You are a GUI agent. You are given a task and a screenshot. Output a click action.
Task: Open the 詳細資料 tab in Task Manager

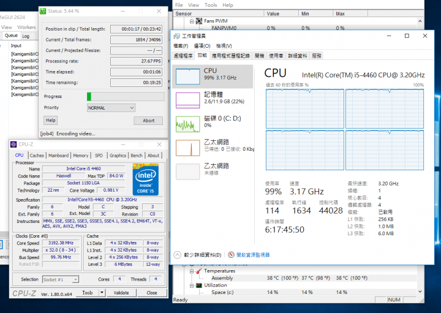(x=298, y=56)
